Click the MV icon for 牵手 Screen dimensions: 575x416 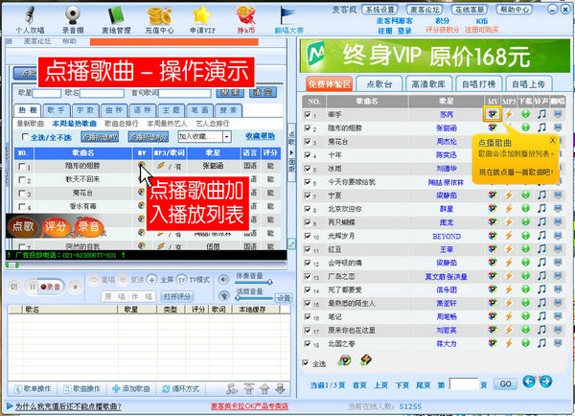click(x=492, y=114)
